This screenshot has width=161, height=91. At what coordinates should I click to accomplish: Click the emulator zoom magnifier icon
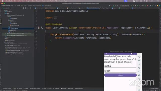tap(139, 79)
